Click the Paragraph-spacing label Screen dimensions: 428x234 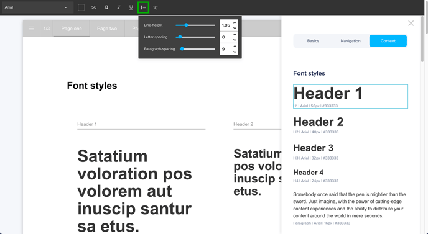159,49
